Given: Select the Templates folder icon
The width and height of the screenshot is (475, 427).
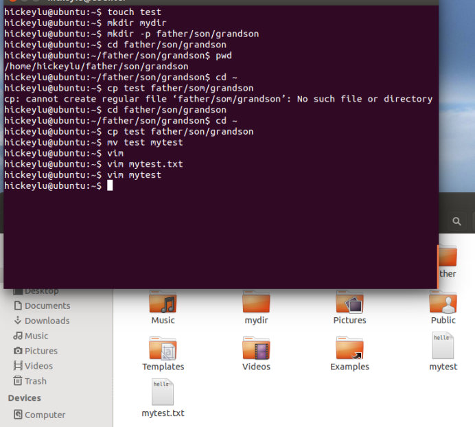Looking at the screenshot, I should [x=163, y=349].
